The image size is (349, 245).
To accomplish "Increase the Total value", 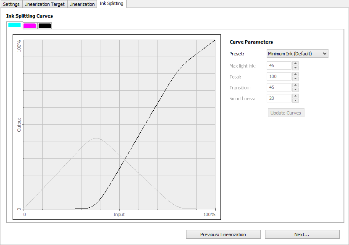I will coord(295,75).
